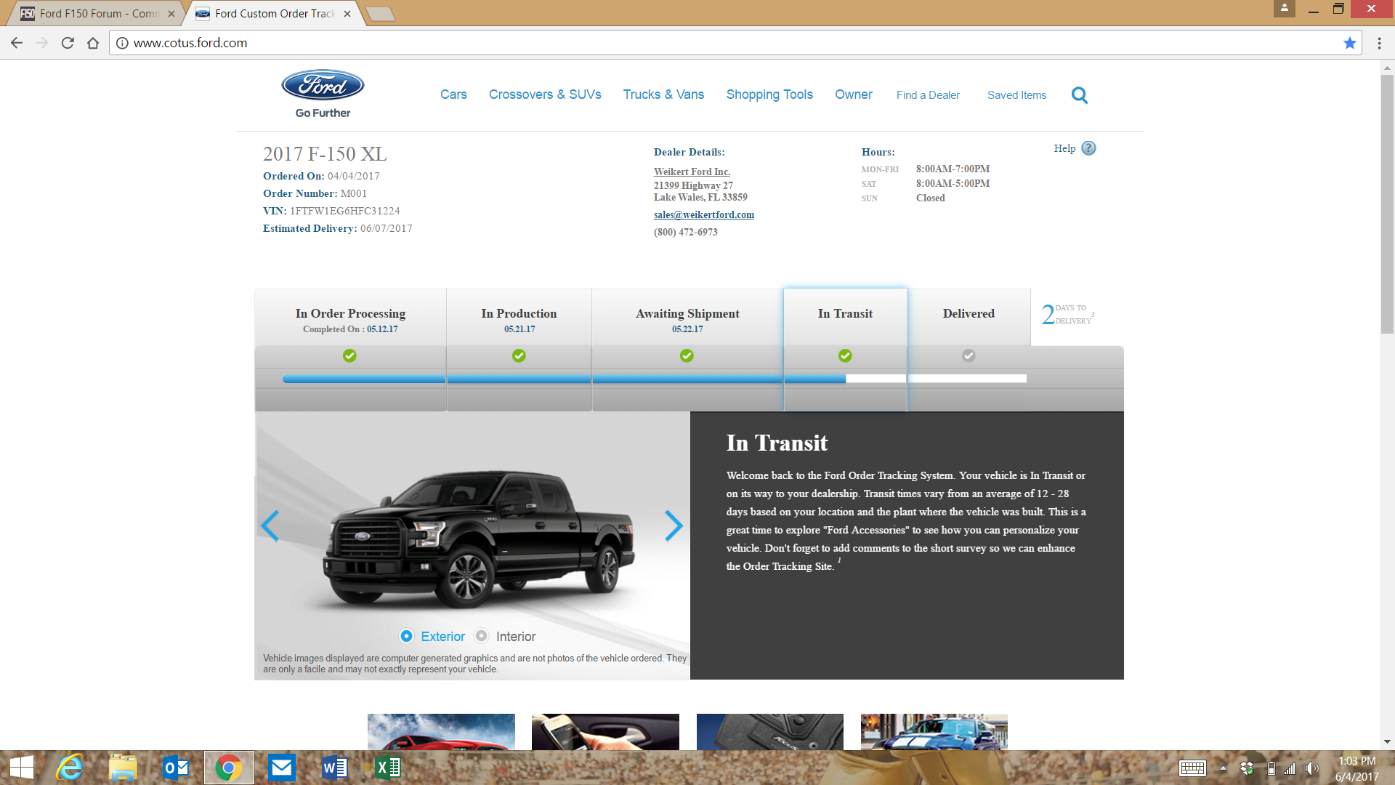Select the Interior radio button
Screen dimensions: 1395x785
(480, 635)
